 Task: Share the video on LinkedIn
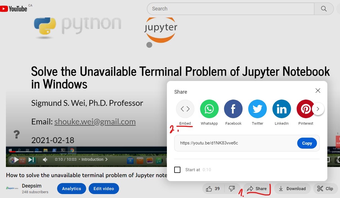(x=281, y=109)
